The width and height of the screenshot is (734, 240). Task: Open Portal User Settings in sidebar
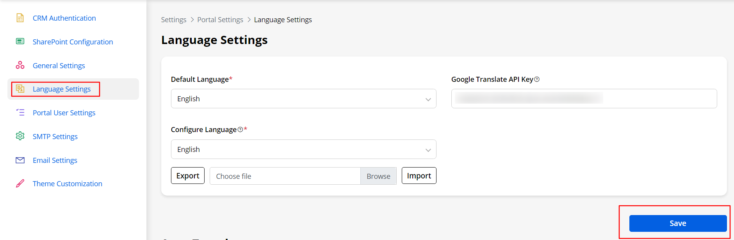(x=64, y=113)
